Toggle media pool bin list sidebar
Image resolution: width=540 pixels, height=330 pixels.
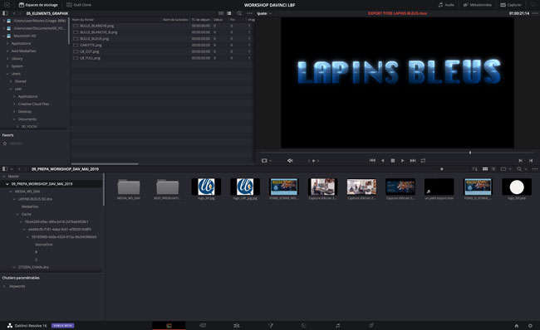5,169
